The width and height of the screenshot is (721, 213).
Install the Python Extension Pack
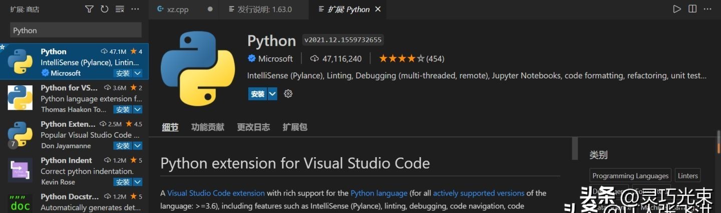pyautogui.click(x=123, y=146)
